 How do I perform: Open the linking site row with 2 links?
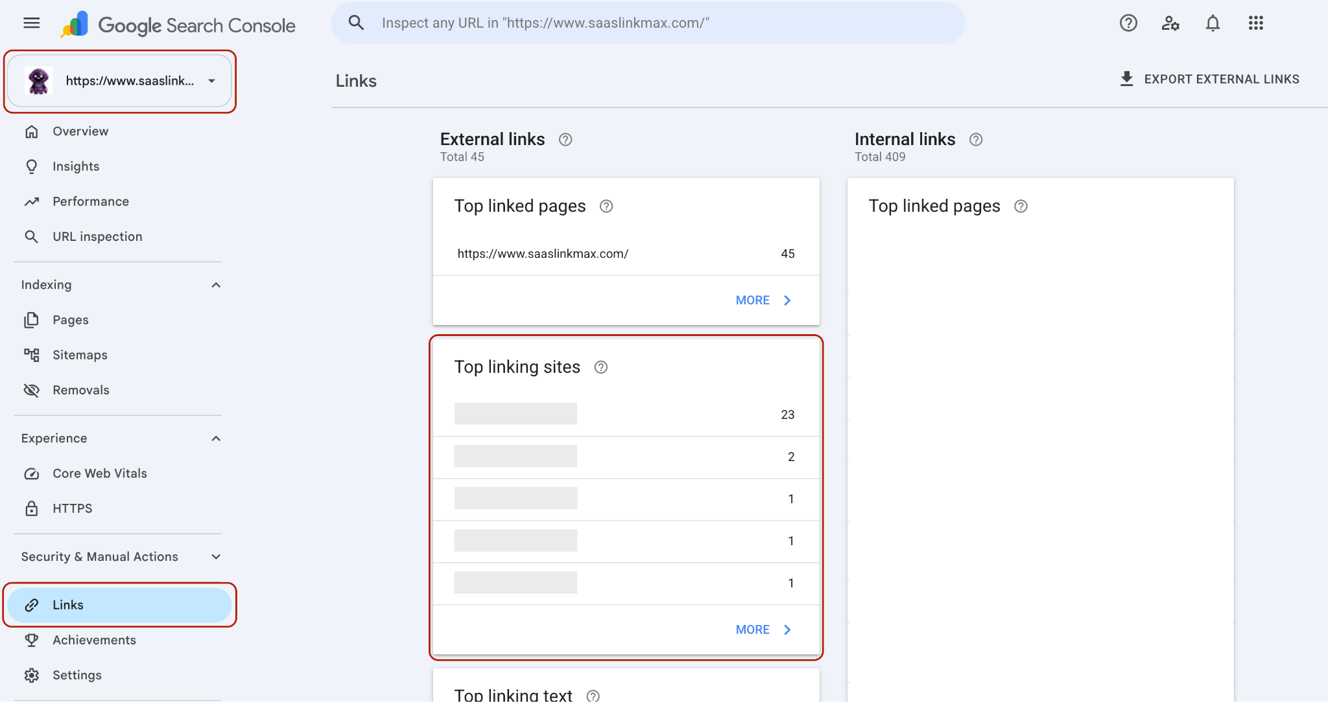626,457
